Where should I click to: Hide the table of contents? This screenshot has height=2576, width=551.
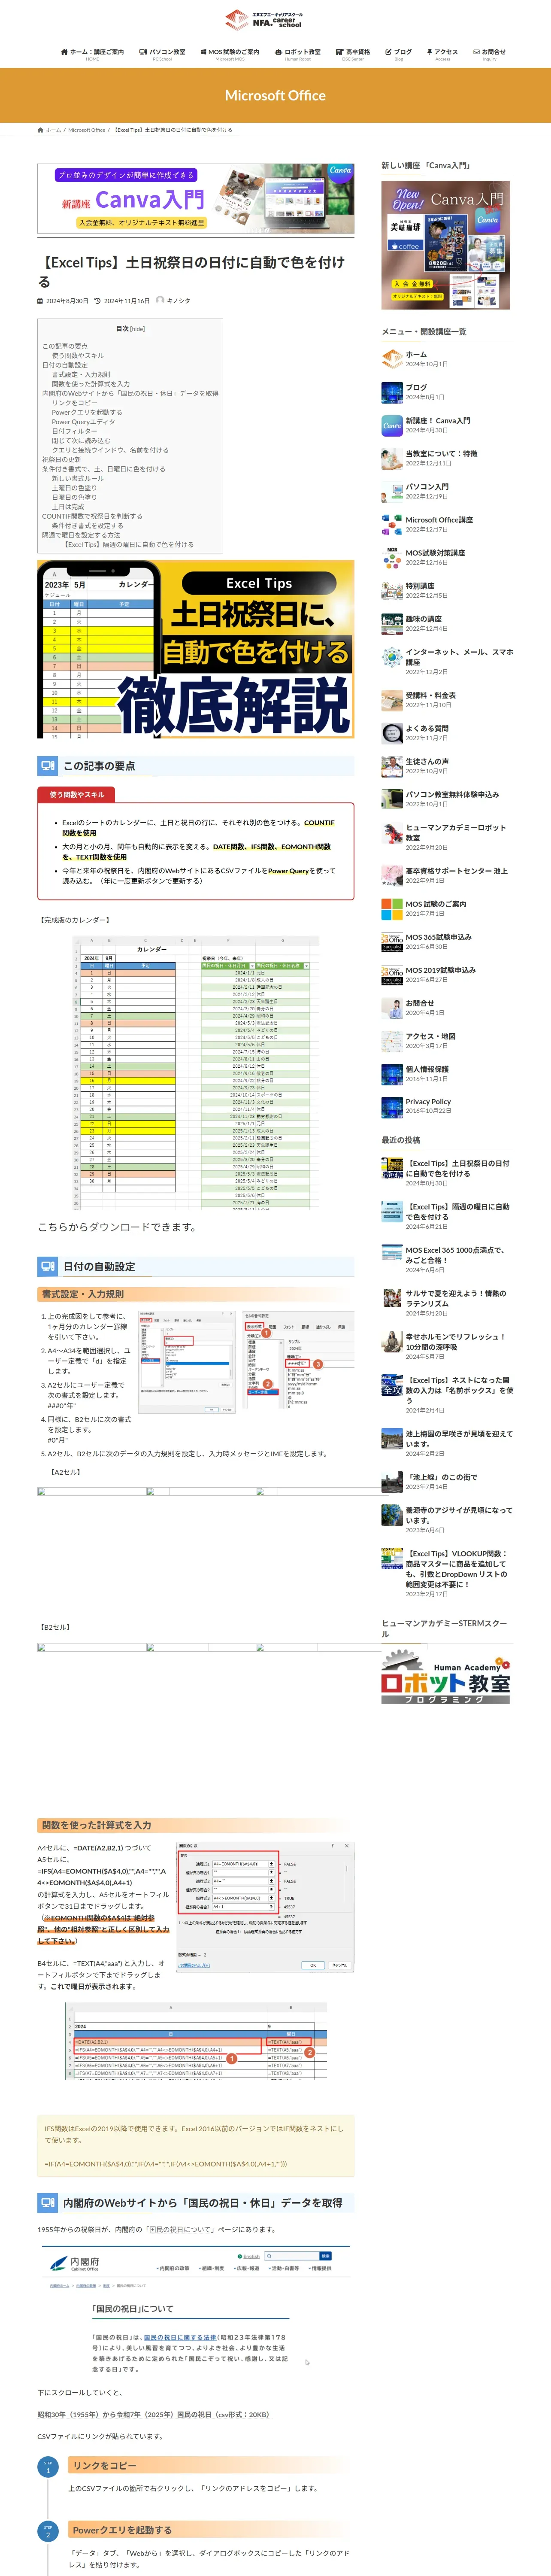pyautogui.click(x=137, y=328)
